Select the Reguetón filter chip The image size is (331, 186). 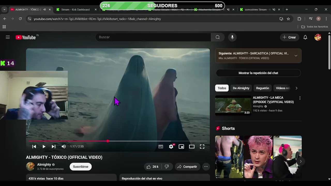tap(262, 88)
